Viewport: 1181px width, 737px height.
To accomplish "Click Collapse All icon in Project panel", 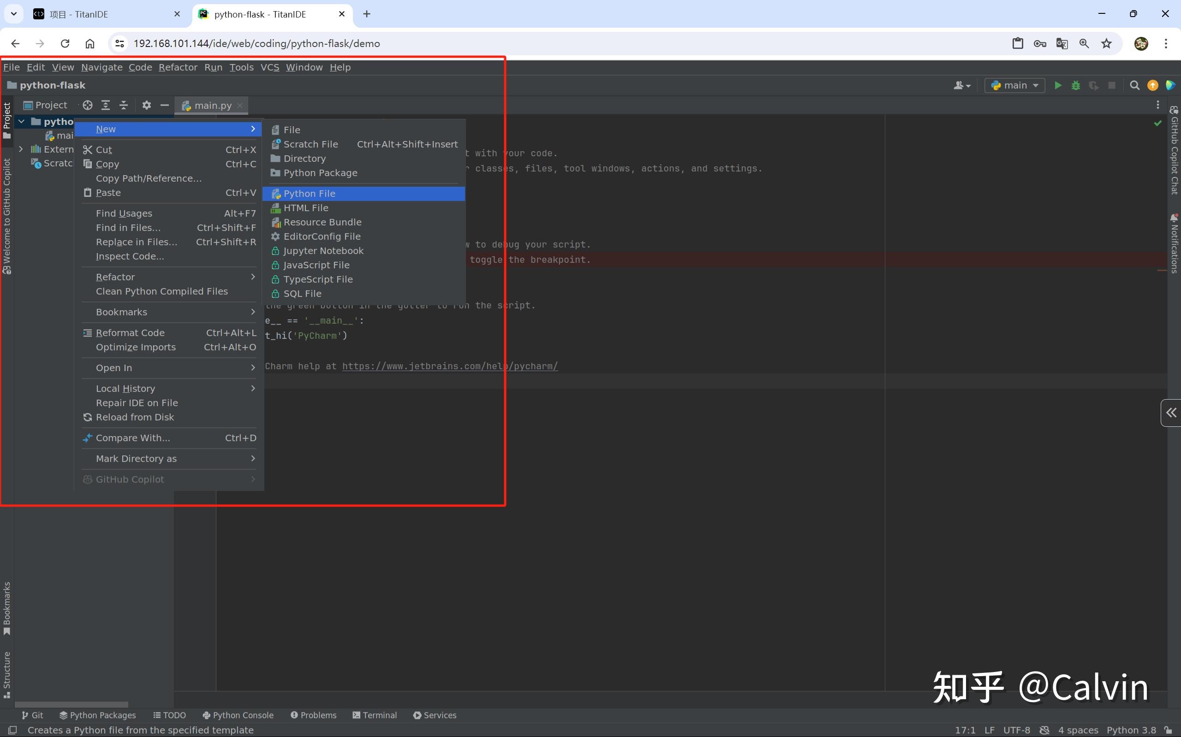I will 124,105.
